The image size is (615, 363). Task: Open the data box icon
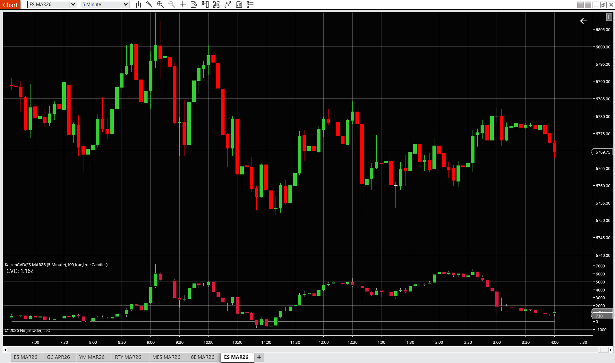click(194, 4)
